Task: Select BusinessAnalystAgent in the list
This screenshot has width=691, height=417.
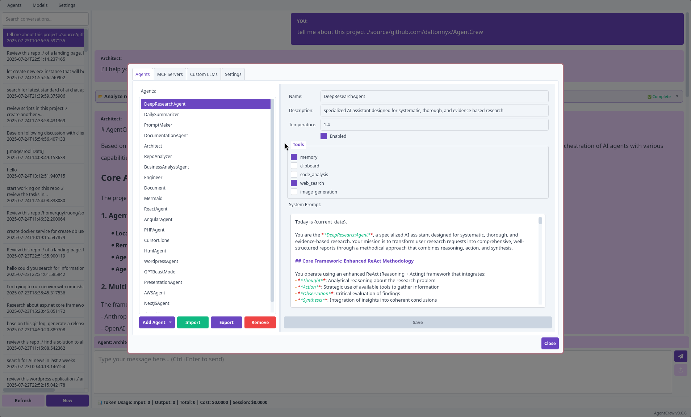Action: point(205,167)
